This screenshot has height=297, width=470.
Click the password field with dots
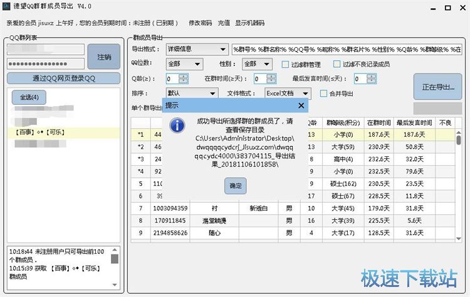coord(46,63)
